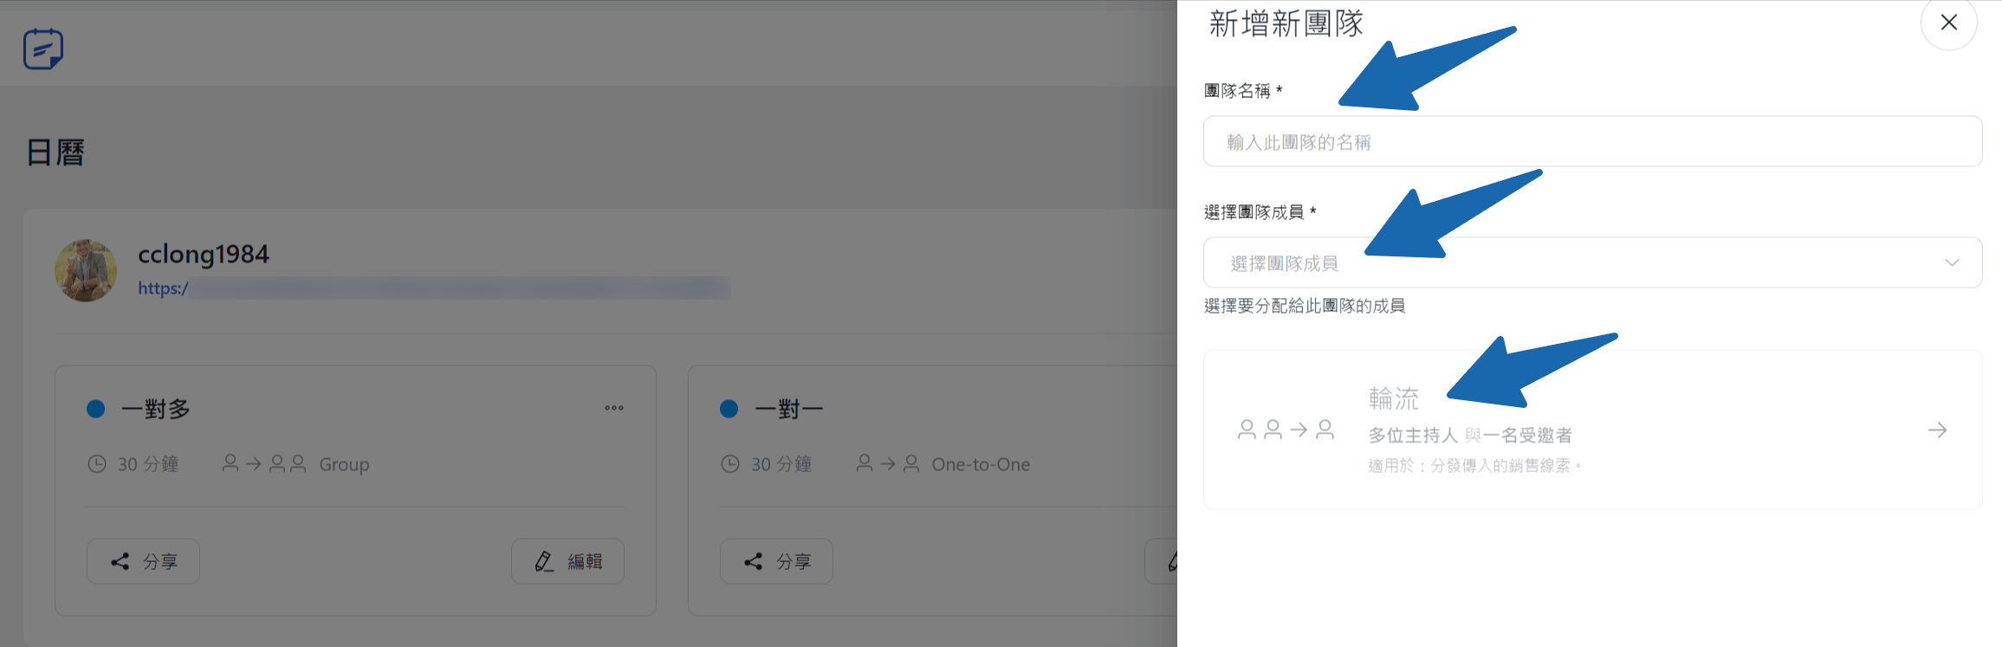2002x647 pixels.
Task: Click 編輯 button on 一對多 card
Action: [x=567, y=561]
